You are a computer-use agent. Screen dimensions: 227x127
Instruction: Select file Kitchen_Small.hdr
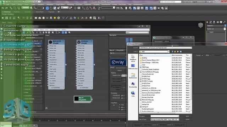pos(148,97)
